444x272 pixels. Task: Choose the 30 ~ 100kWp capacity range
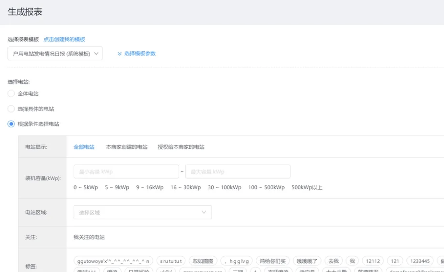click(x=224, y=188)
